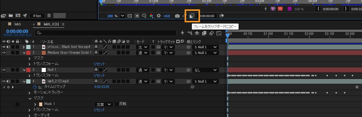Focus the timeline layer search field
Screen dimensions: 362x117
(x=106, y=33)
